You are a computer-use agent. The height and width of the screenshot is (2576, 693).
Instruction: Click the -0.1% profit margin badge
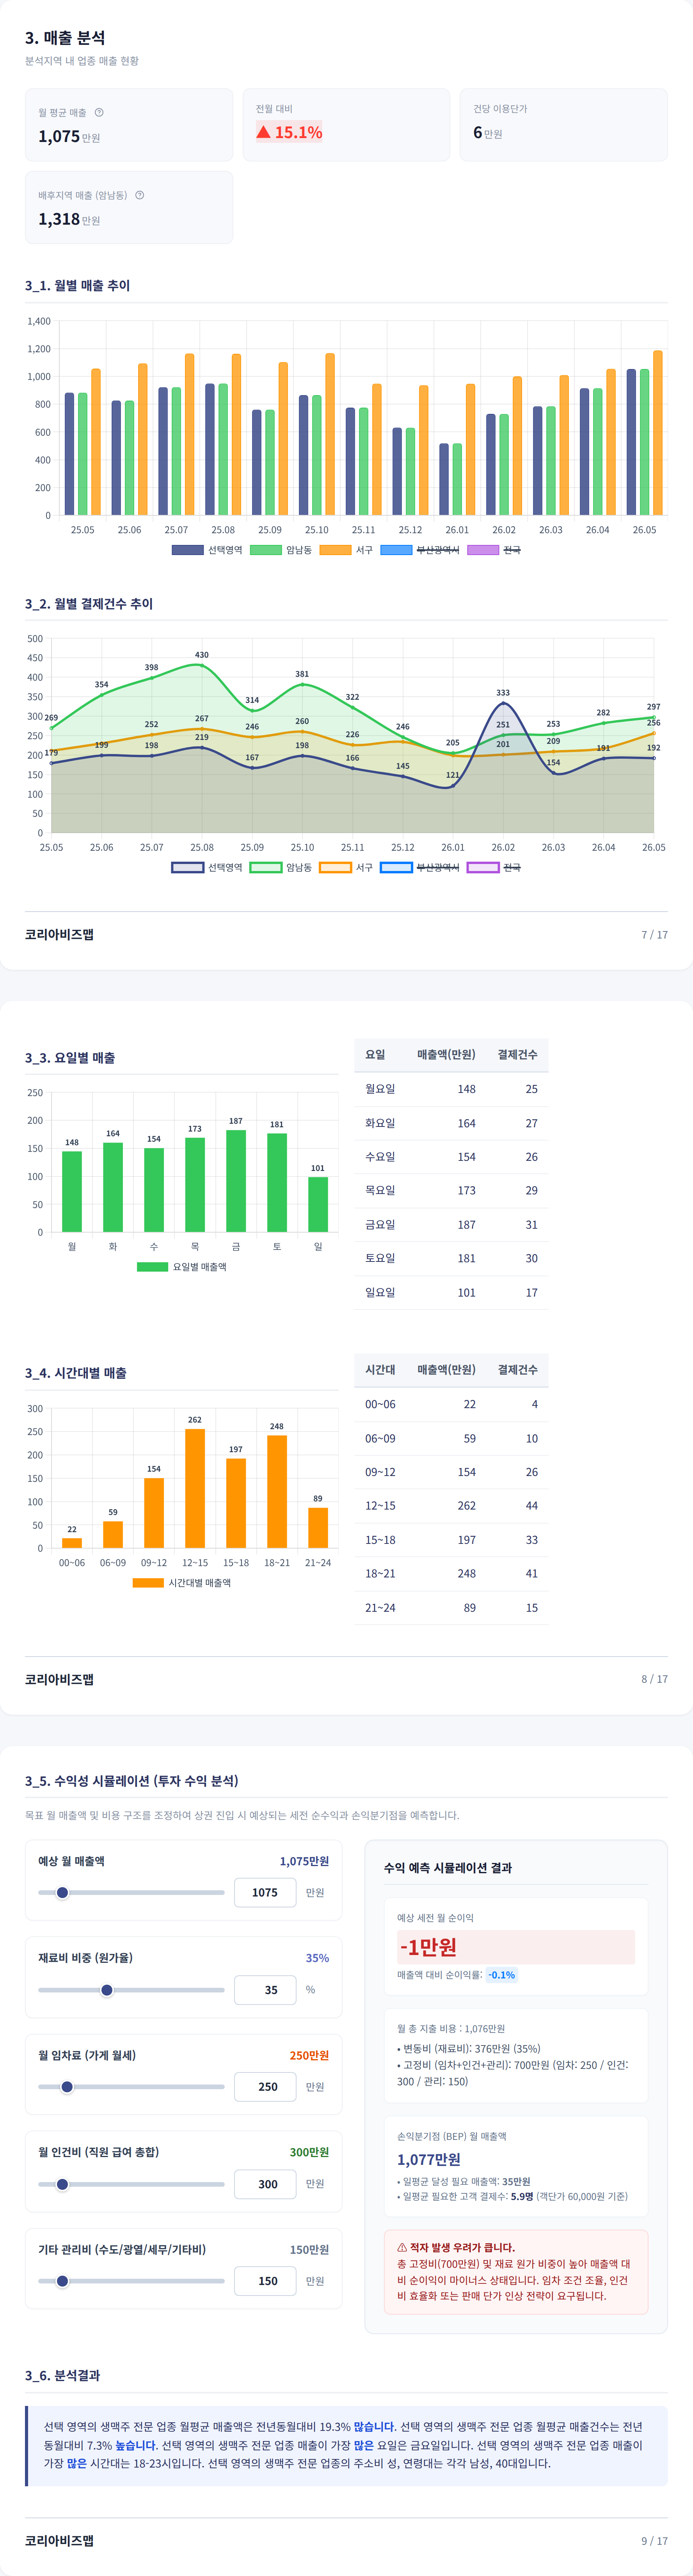pos(502,1975)
